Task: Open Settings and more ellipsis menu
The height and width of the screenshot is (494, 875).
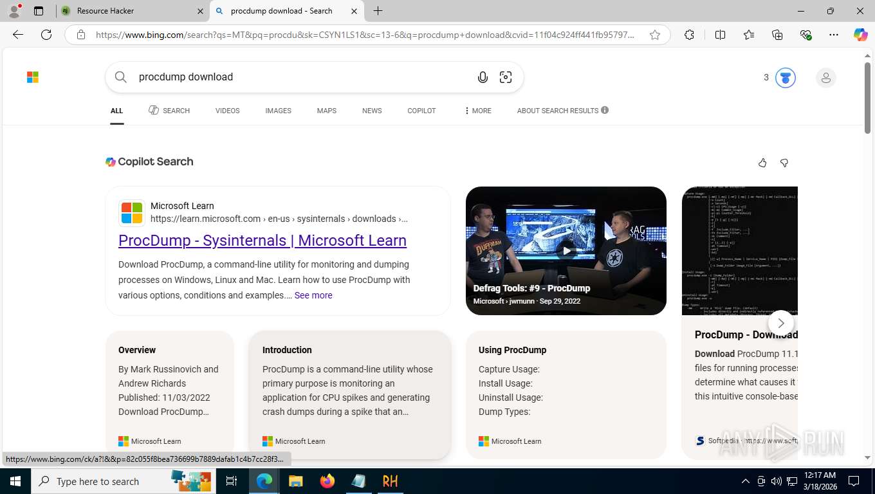Action: 834,35
